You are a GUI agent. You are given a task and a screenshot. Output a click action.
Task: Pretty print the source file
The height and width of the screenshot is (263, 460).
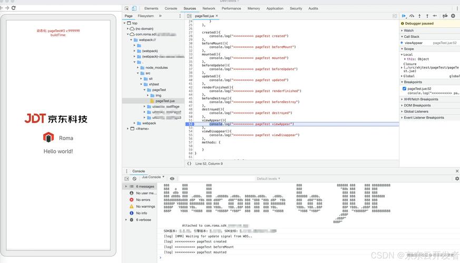(189, 164)
